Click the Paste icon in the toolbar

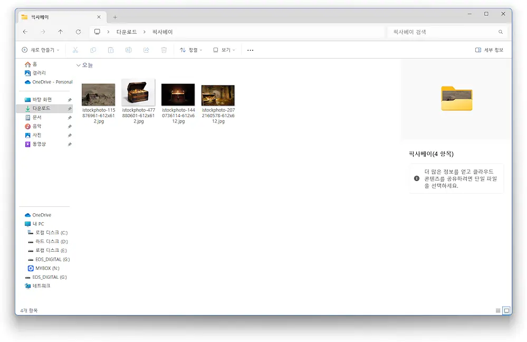(110, 50)
